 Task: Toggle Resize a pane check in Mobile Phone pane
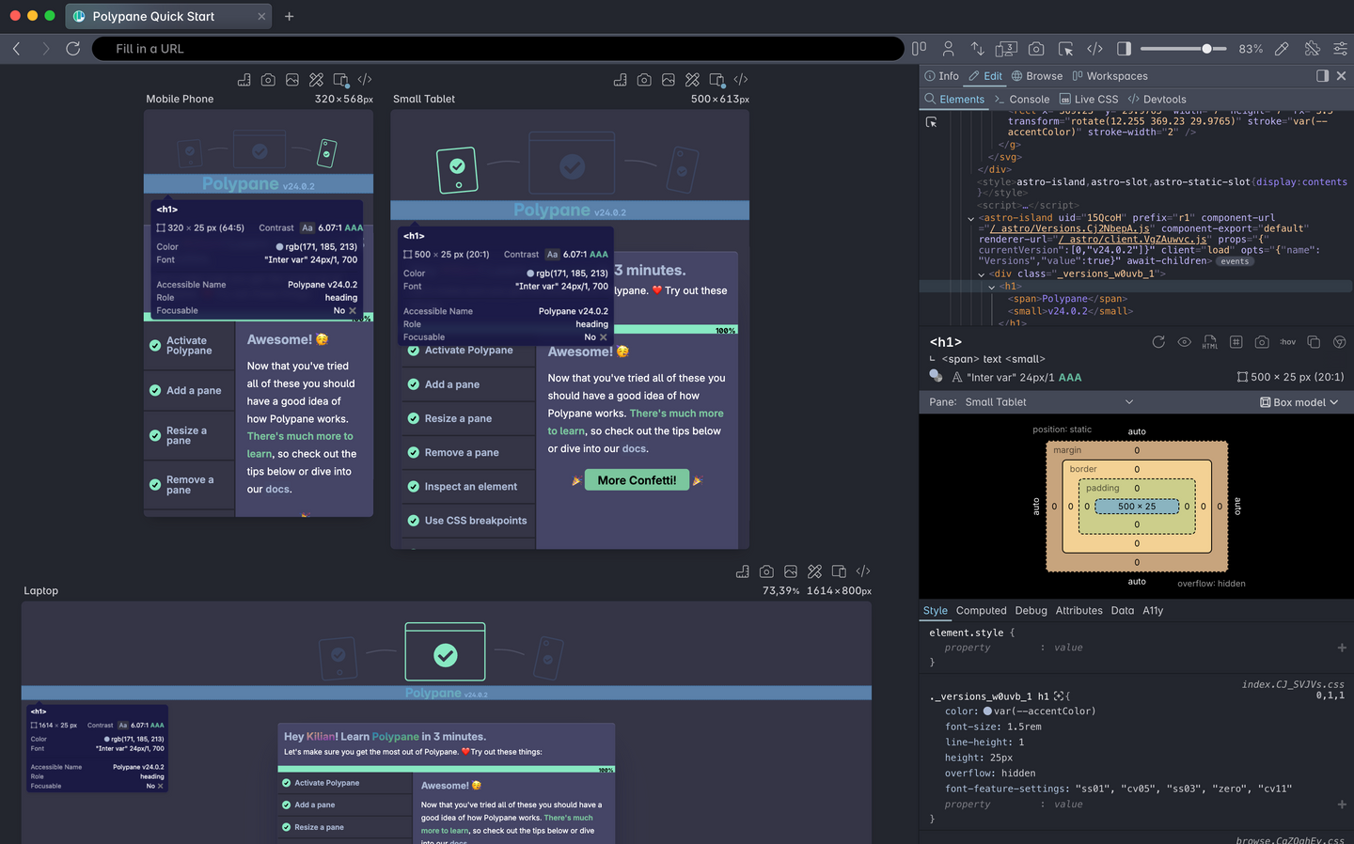(x=155, y=435)
